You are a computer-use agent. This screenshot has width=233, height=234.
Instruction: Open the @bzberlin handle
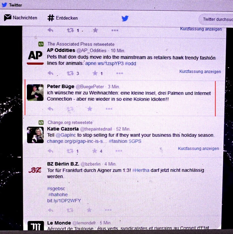(x=91, y=164)
